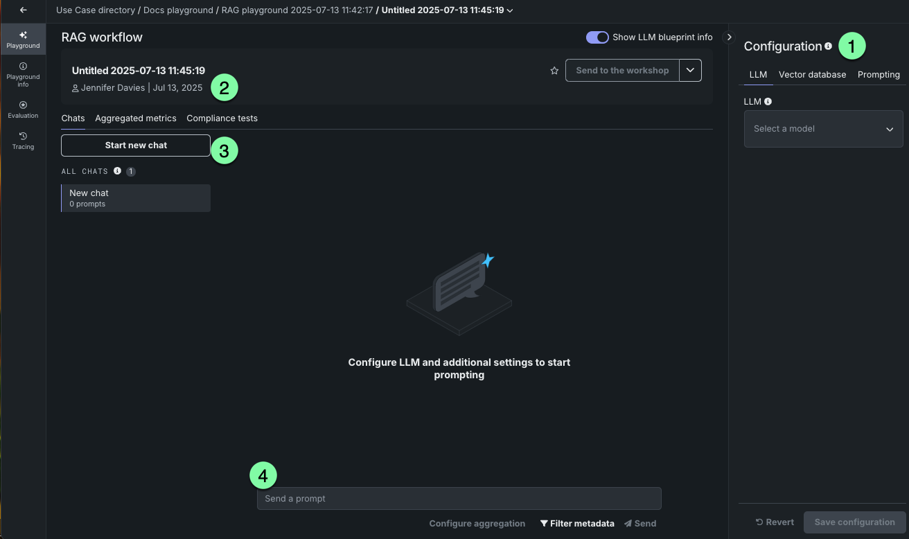The image size is (909, 539).
Task: Toggle Show LLM blueprint info switch
Action: (x=597, y=37)
